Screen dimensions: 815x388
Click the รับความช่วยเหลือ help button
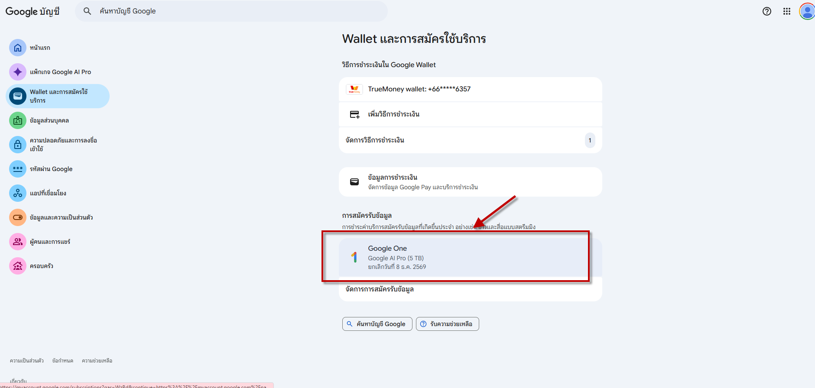(447, 324)
